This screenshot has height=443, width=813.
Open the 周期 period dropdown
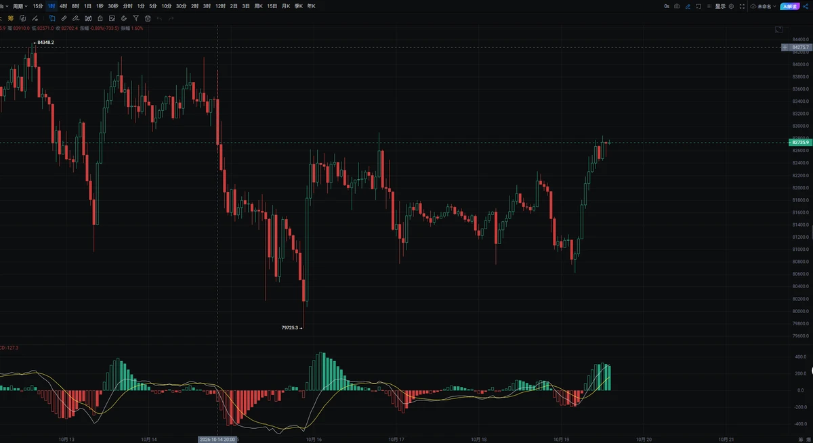click(x=20, y=6)
